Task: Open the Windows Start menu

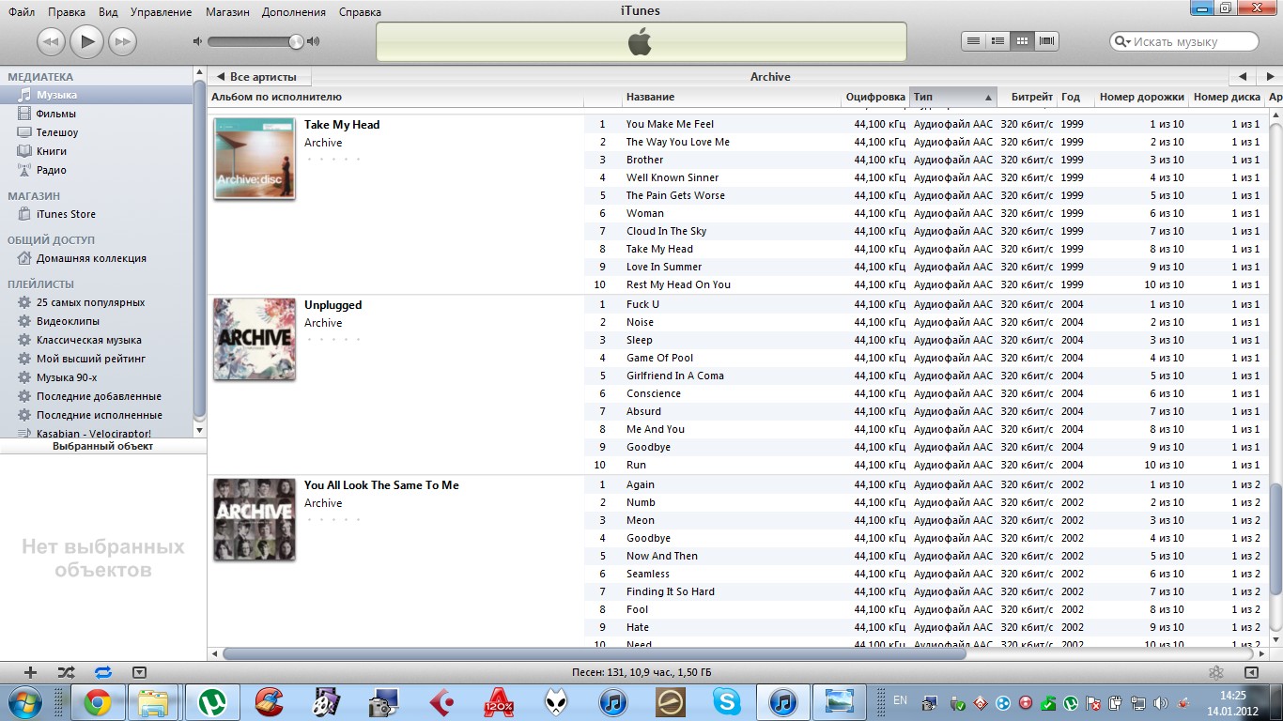Action: [25, 701]
